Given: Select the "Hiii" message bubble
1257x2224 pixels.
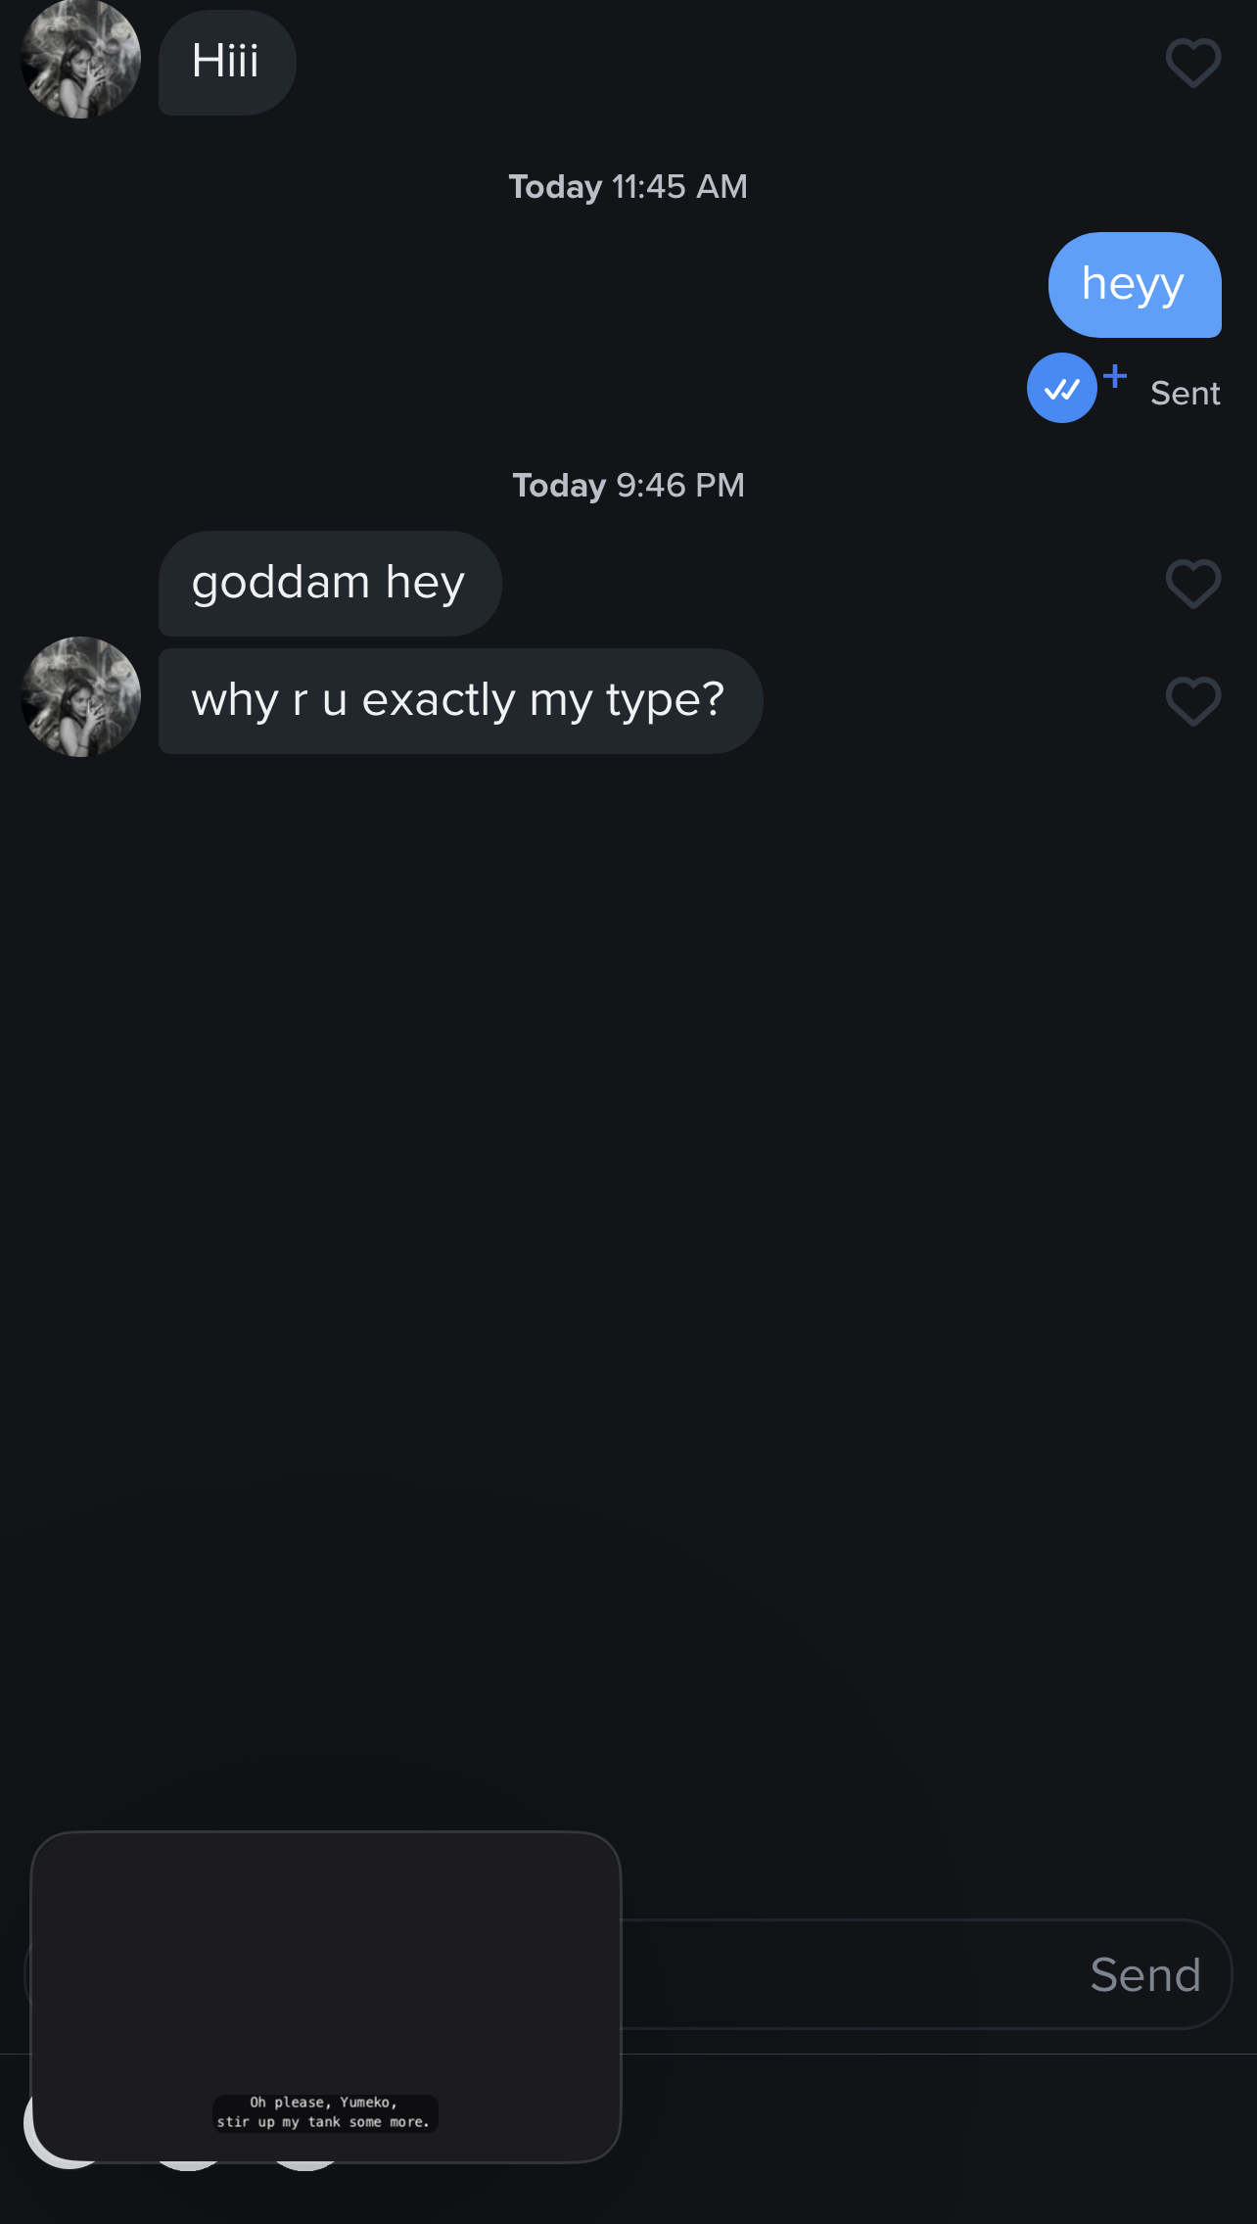Looking at the screenshot, I should pos(227,63).
